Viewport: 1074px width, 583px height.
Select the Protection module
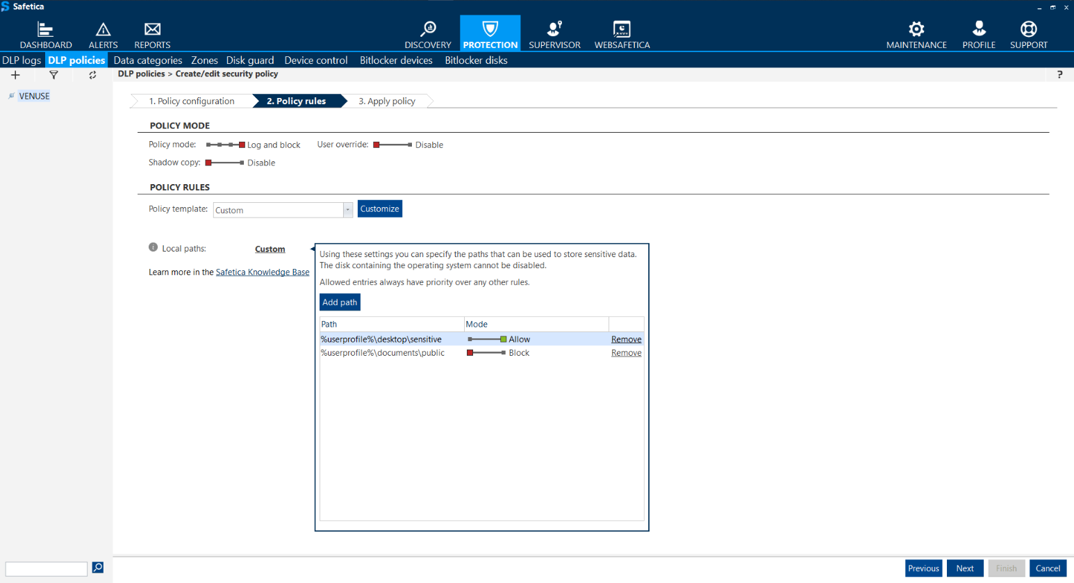(x=490, y=33)
